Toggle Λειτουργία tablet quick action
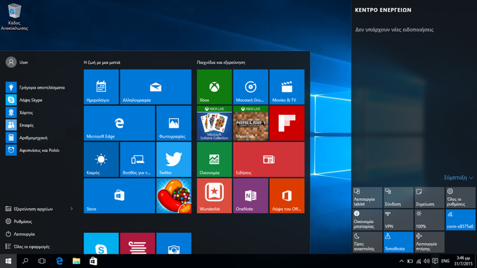Viewport: 477px width, 268px height. (x=367, y=198)
